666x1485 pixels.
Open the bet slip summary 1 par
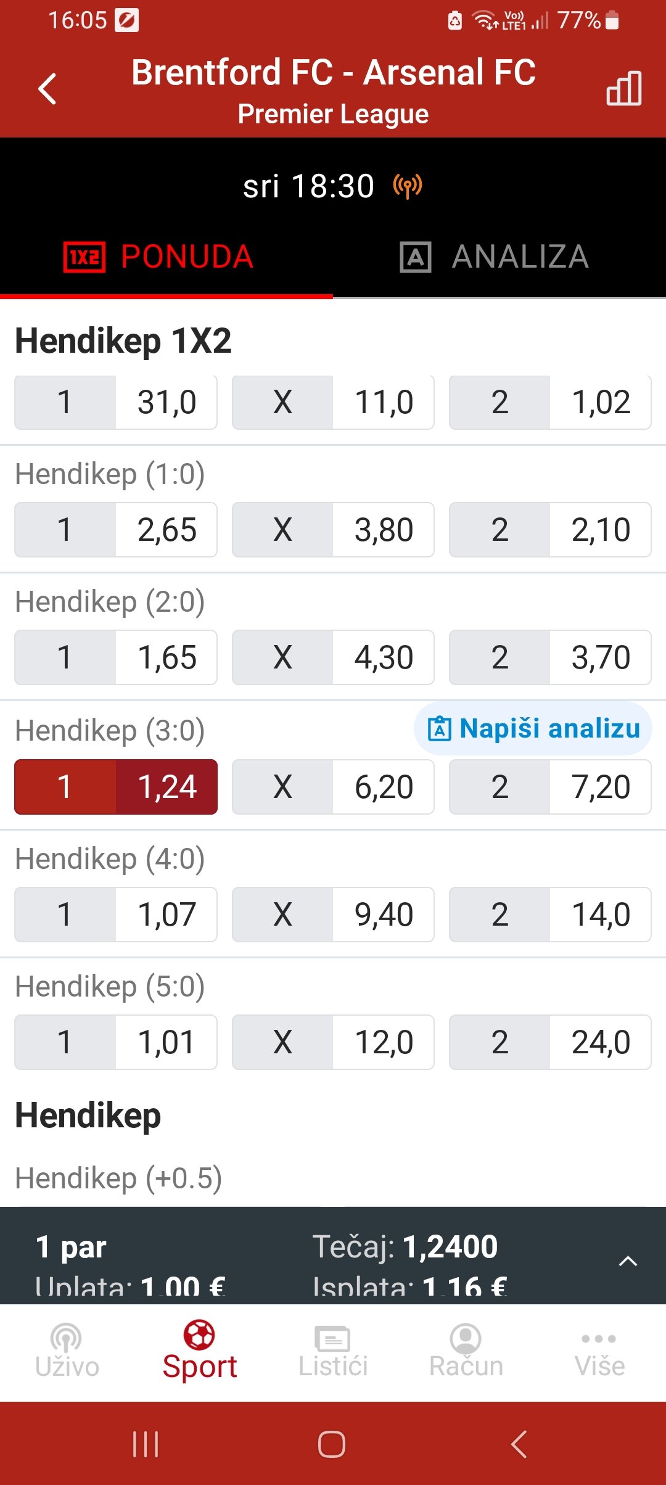pyautogui.click(x=70, y=1247)
